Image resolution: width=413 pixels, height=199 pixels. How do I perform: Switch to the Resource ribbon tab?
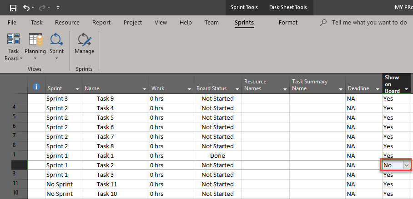[x=67, y=22]
